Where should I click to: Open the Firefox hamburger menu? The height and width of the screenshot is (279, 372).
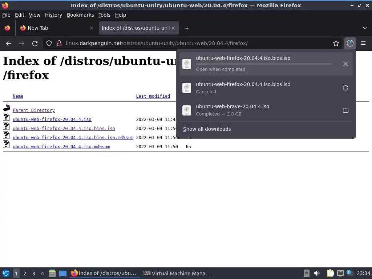pos(363,44)
